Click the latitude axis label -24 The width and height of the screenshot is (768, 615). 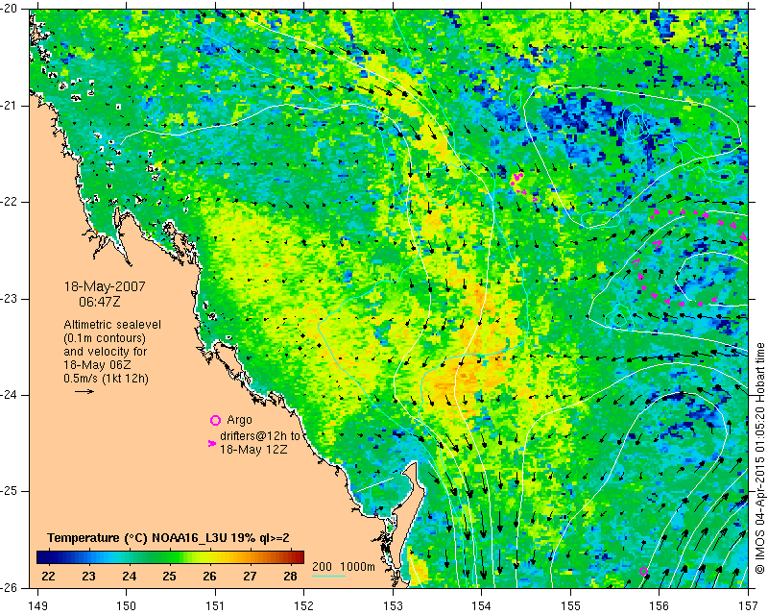[9, 395]
